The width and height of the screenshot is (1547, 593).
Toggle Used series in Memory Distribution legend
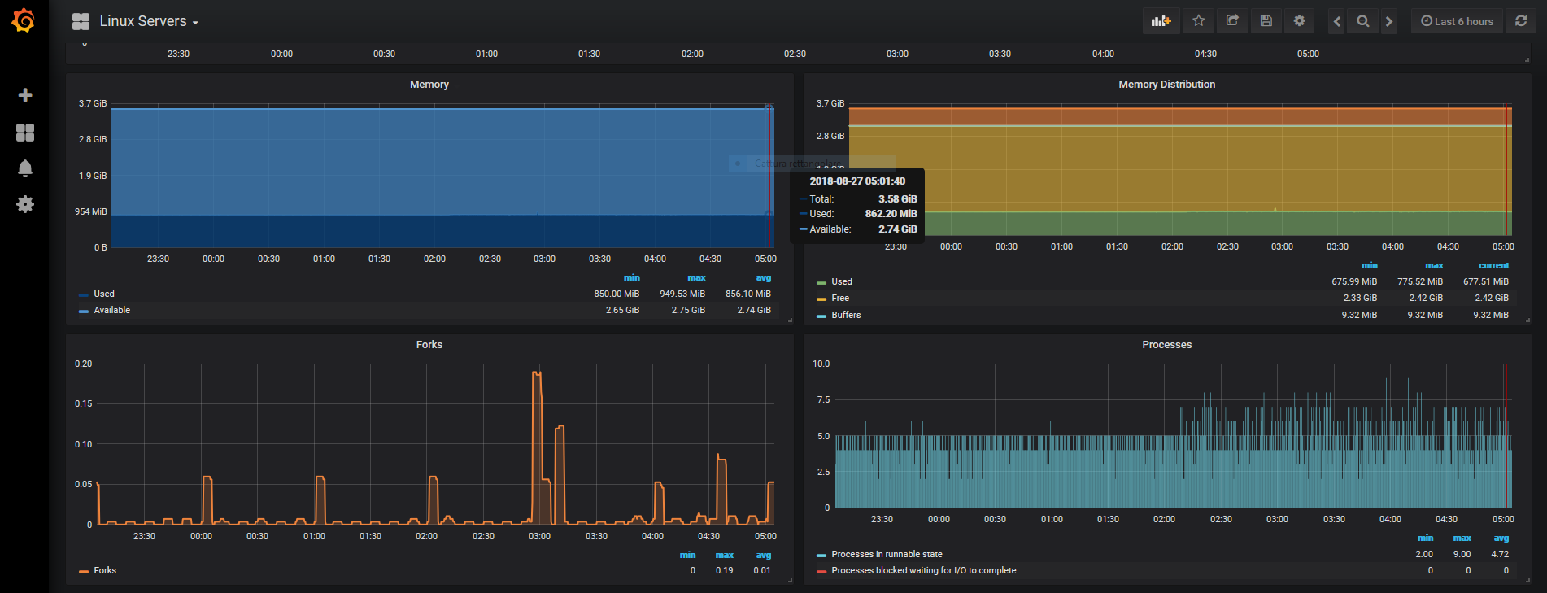[842, 281]
